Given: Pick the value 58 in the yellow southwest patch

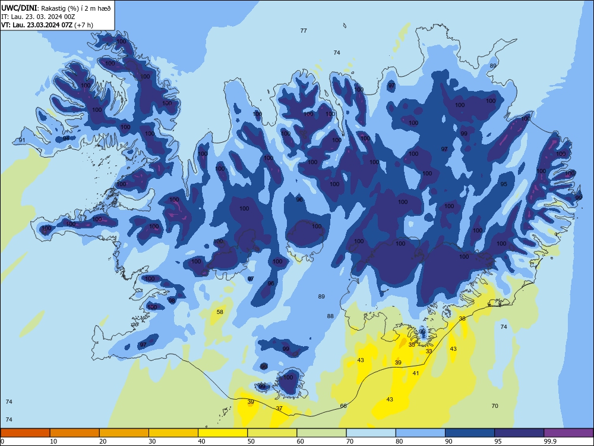Looking at the screenshot, I should [x=220, y=312].
